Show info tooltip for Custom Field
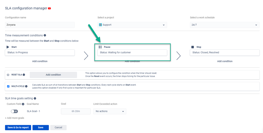The image size is (263, 133). 23,104
